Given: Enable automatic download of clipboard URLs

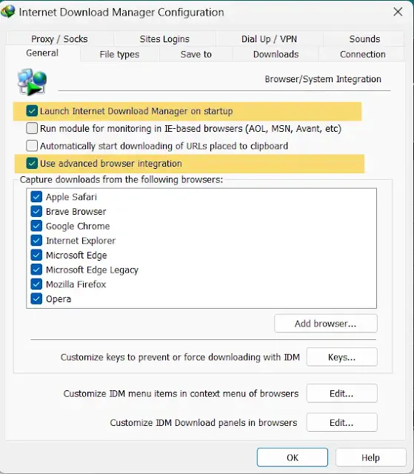Looking at the screenshot, I should 32,146.
